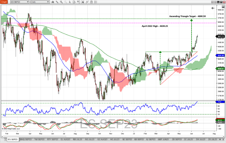Click horizontal scrollbar left arrow below chart

pyautogui.click(x=2, y=136)
